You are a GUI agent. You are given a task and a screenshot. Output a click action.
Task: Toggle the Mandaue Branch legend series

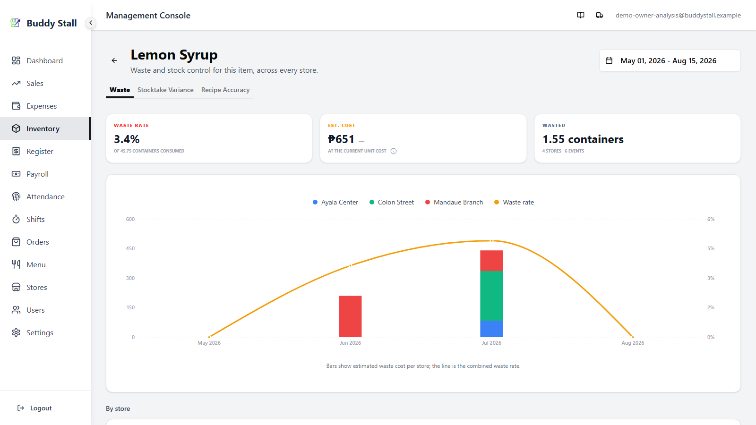point(454,202)
